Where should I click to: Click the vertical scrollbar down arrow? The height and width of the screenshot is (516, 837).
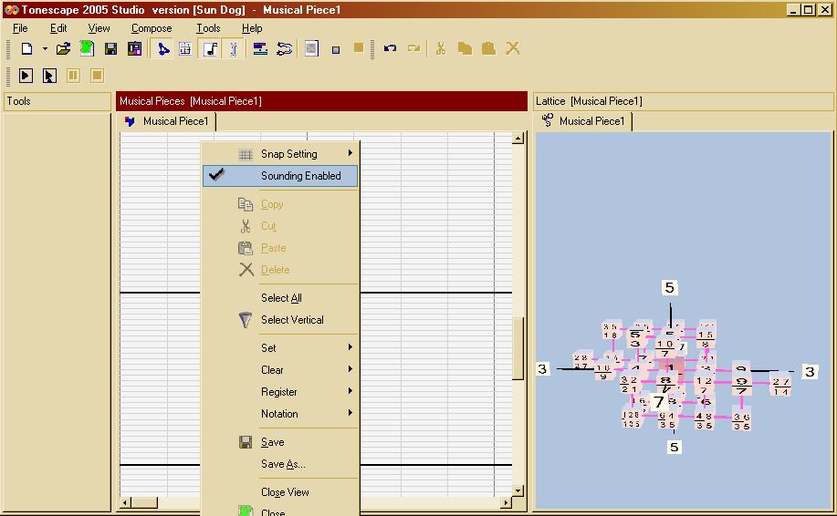518,490
